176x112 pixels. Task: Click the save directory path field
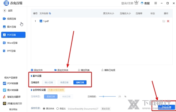[x=83, y=109]
